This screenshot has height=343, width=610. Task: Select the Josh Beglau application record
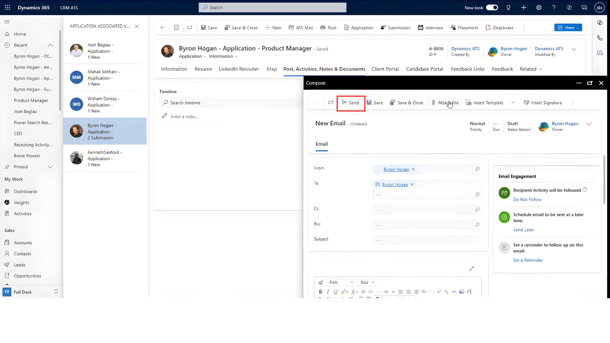pyautogui.click(x=105, y=51)
